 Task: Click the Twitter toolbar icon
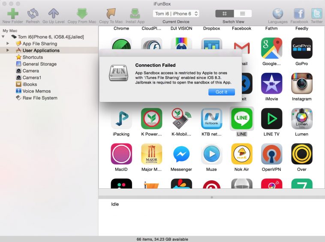pos(316,13)
